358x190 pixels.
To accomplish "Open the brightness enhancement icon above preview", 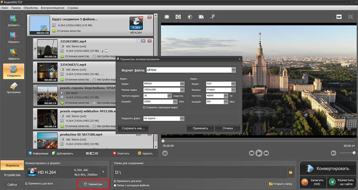I will 190,17.
